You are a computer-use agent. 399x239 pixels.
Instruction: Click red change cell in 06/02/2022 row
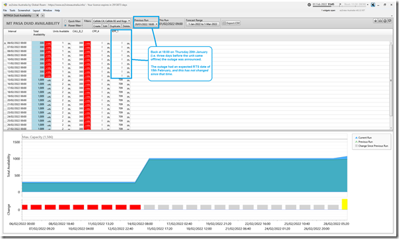pyautogui.click(x=48, y=43)
